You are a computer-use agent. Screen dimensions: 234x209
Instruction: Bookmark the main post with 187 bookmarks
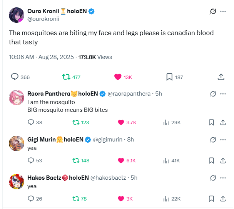coord(169,77)
